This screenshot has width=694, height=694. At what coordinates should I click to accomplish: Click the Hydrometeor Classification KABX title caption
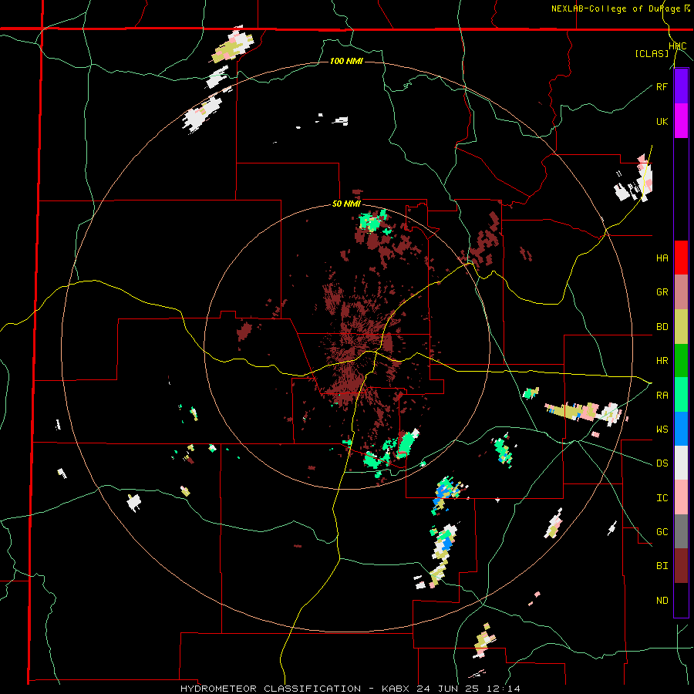click(349, 689)
